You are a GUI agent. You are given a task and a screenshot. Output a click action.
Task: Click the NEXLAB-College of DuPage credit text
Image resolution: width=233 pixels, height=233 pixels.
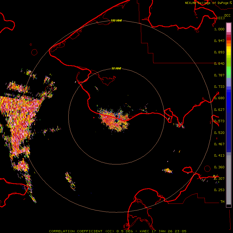point(207,3)
